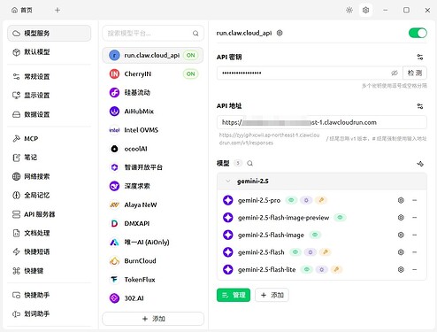Toggle the light/dark theme sun icon

coord(349,11)
